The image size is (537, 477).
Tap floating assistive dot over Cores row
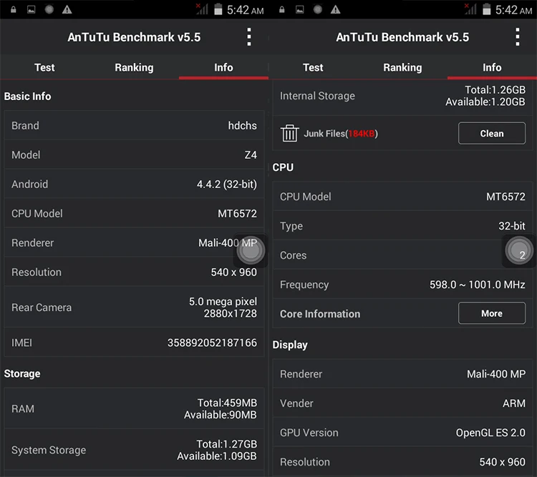point(519,250)
